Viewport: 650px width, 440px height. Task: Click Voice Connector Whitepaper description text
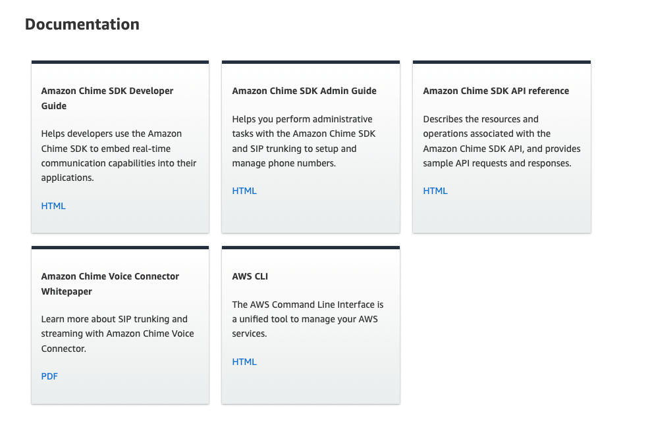(x=117, y=333)
